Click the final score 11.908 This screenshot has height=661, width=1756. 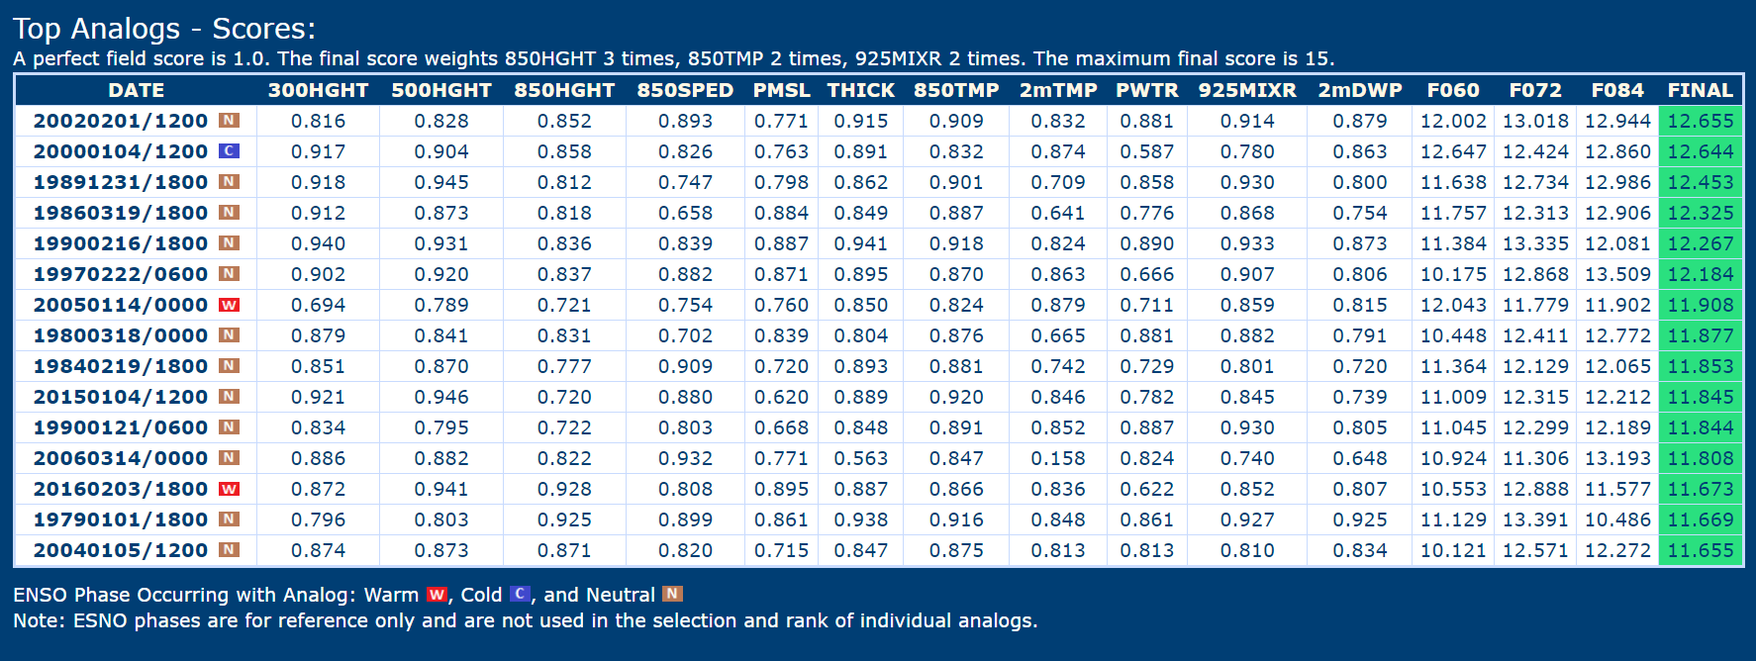point(1701,305)
